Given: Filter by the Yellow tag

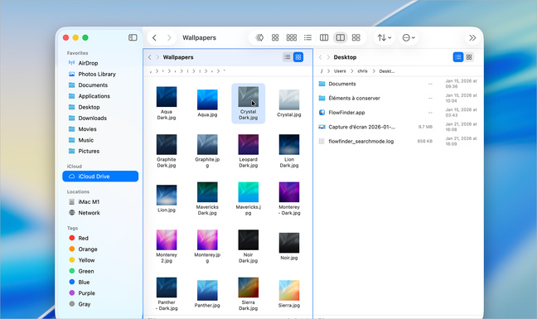Looking at the screenshot, I should 100,260.
